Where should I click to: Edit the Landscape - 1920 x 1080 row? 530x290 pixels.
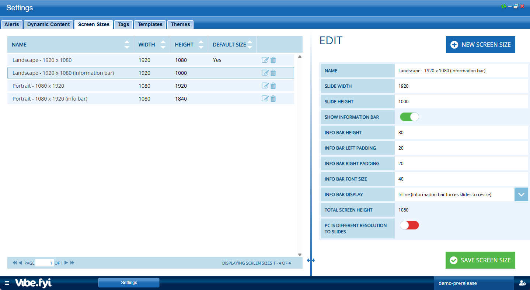(265, 60)
